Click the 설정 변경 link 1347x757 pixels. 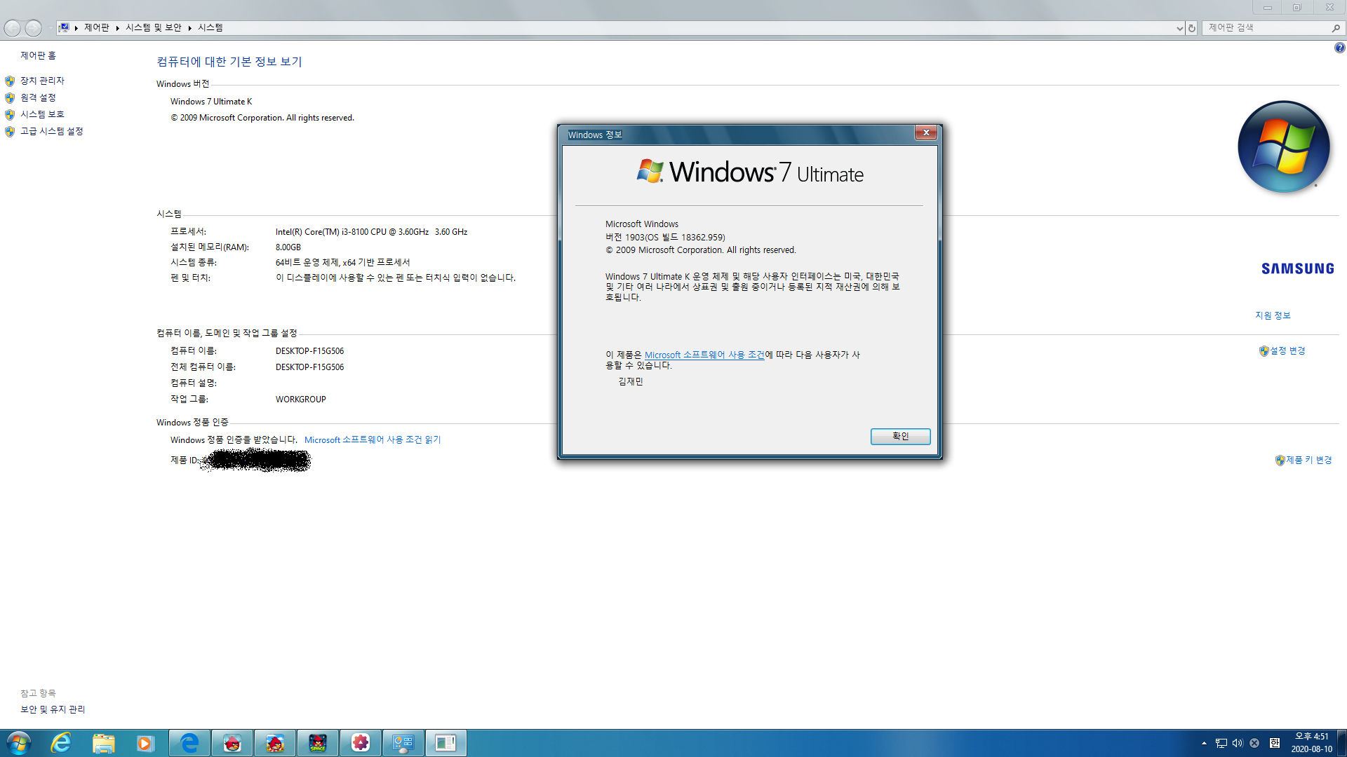[x=1287, y=350]
